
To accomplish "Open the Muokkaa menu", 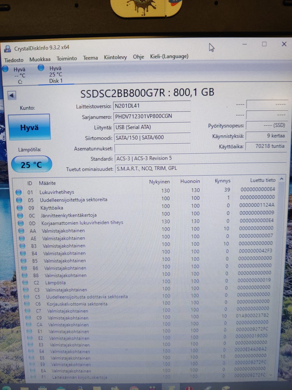I will [40, 59].
